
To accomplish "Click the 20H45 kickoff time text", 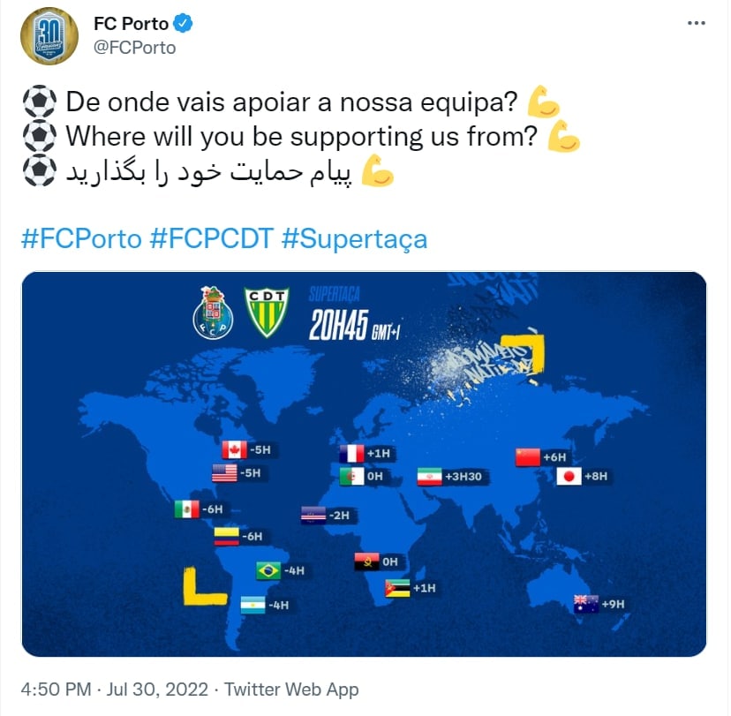I will pyautogui.click(x=336, y=326).
